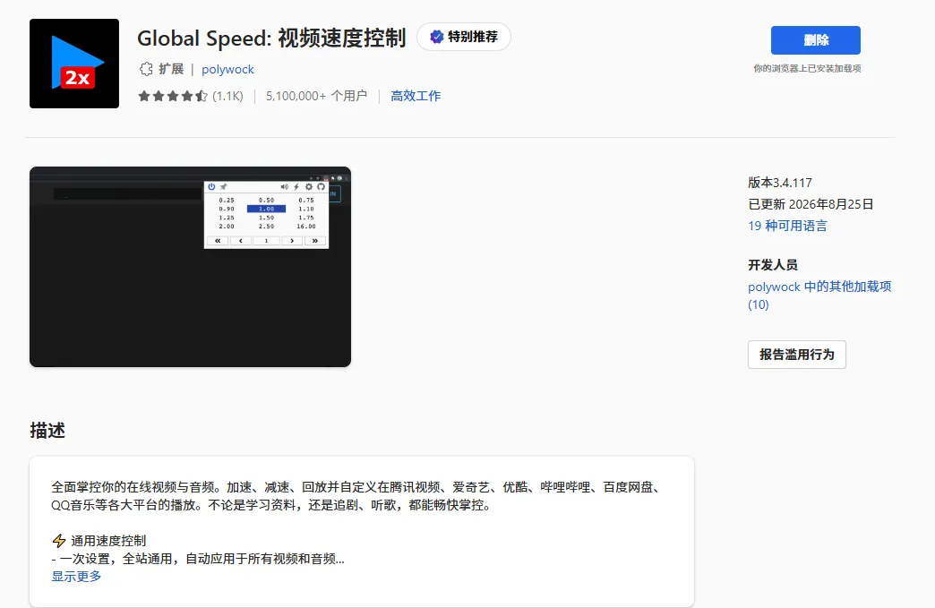This screenshot has width=935, height=608.
Task: Click the Global Speed: 视频速度控制 title
Action: [271, 39]
